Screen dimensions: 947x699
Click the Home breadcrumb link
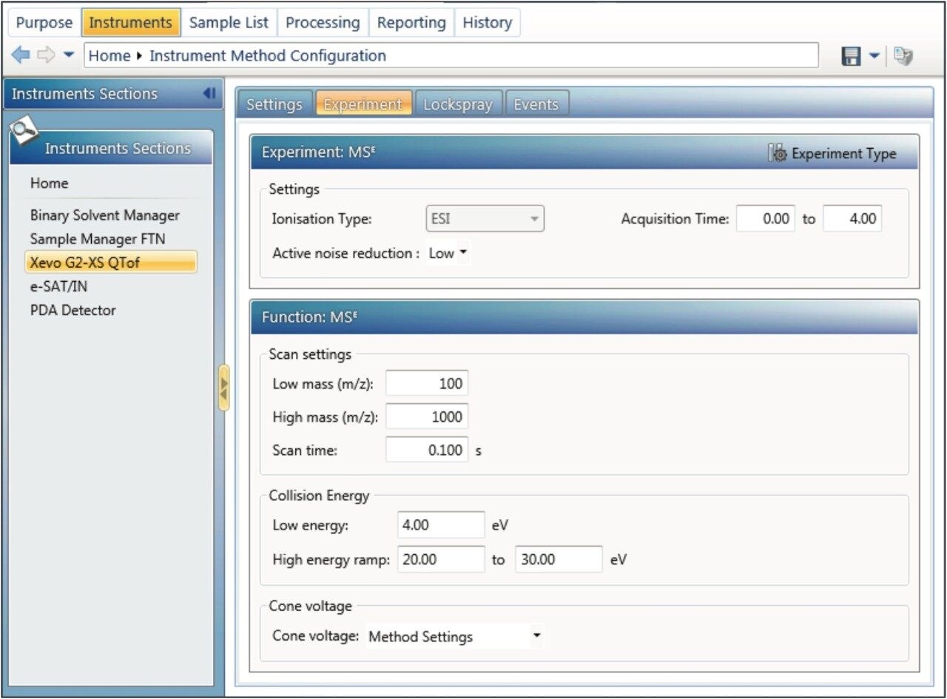click(109, 55)
